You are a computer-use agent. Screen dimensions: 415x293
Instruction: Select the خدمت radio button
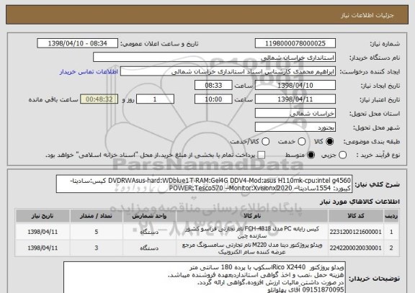(302, 142)
